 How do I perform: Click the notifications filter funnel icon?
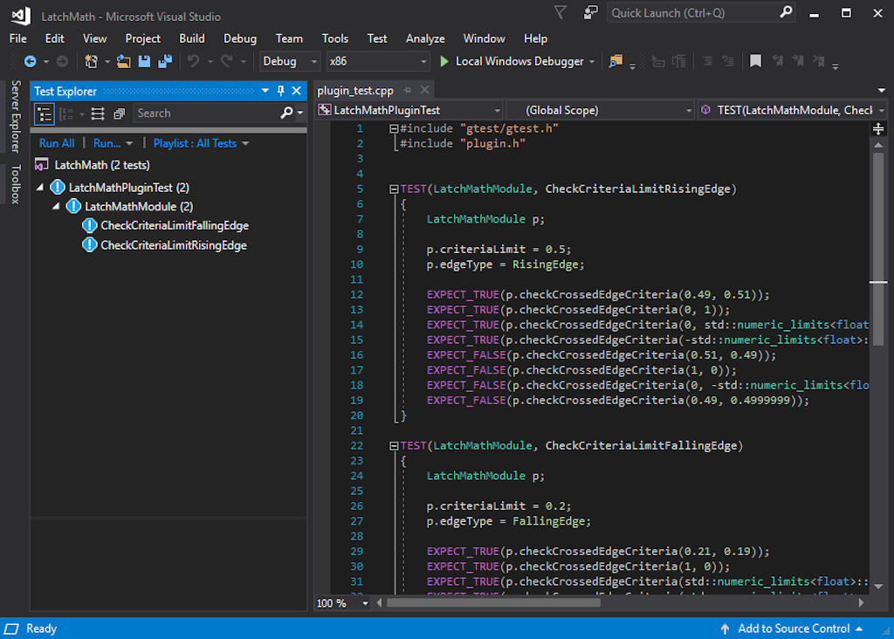[x=560, y=12]
